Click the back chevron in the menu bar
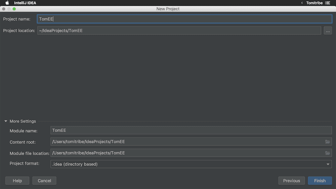 point(302,3)
